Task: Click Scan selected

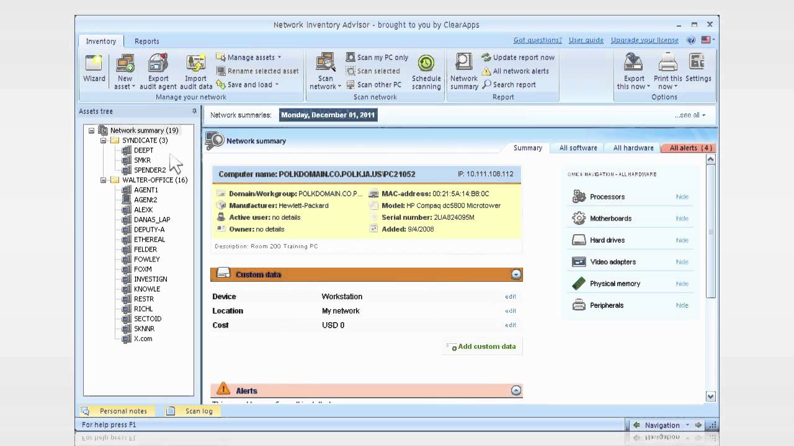Action: [x=373, y=71]
